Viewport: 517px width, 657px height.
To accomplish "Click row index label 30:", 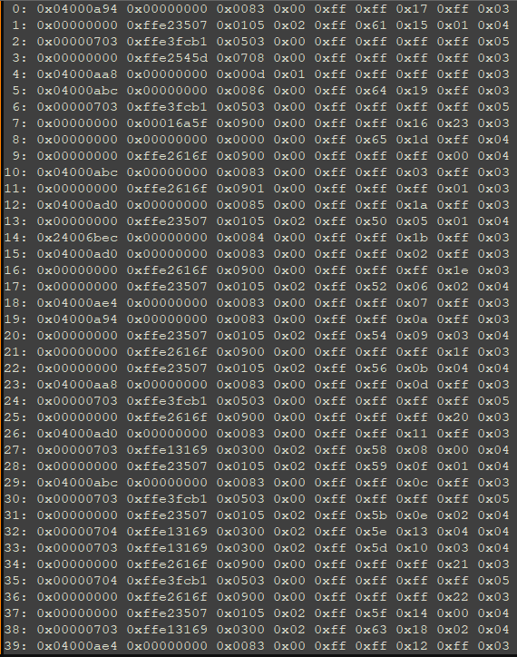I will click(x=15, y=499).
